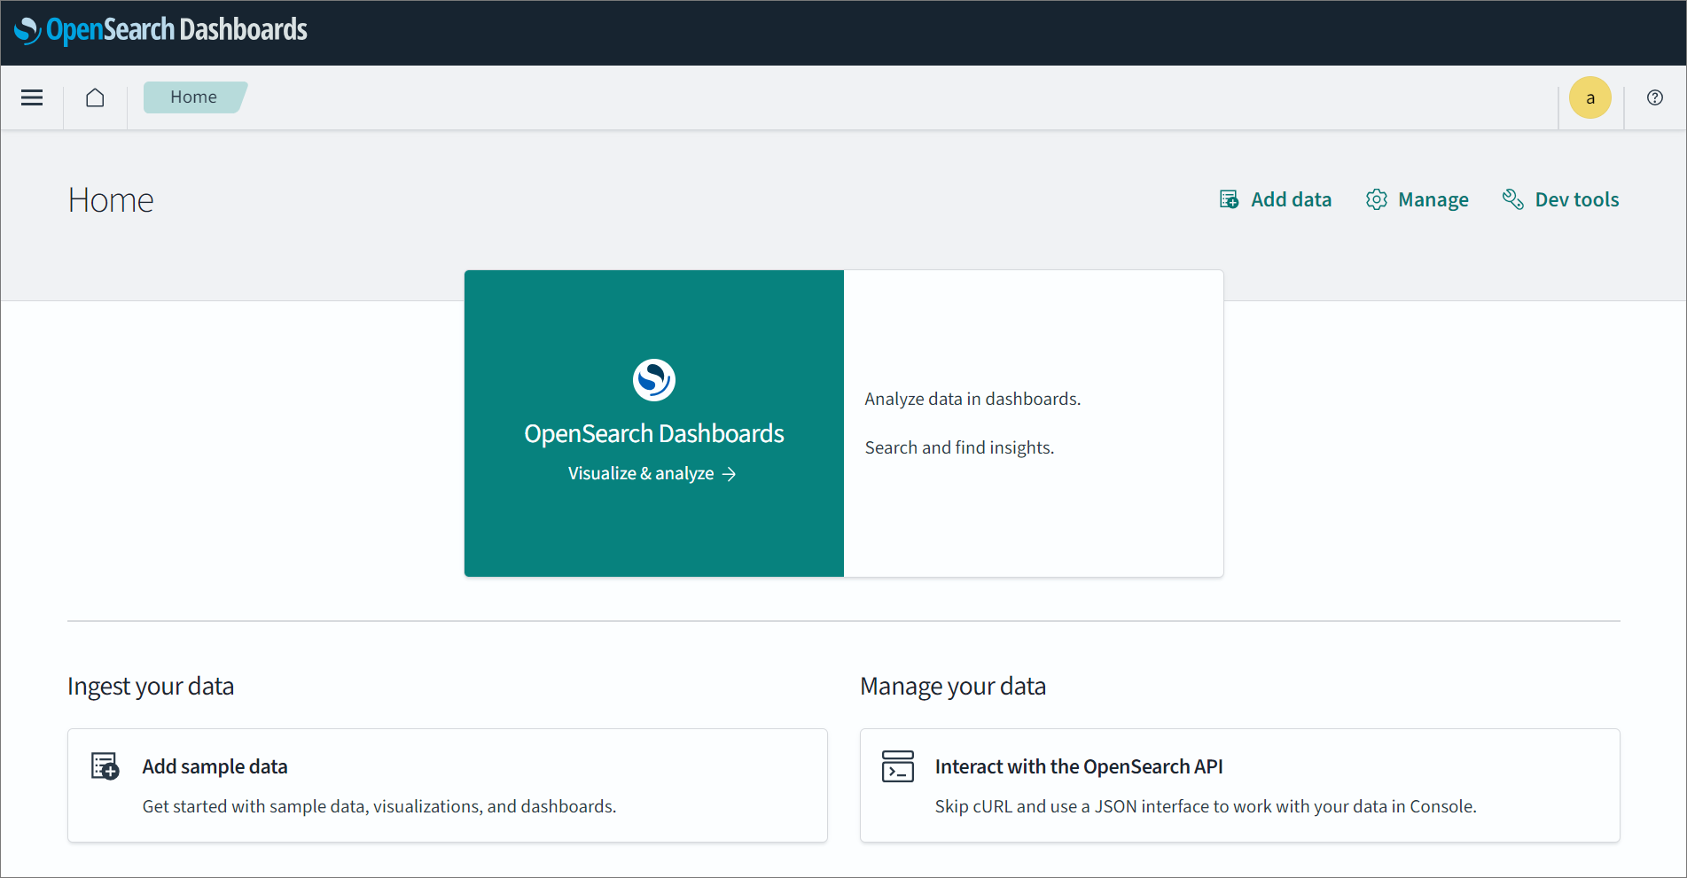The width and height of the screenshot is (1687, 878).
Task: Click the arrow next to Visualize & analyze
Action: 729,474
